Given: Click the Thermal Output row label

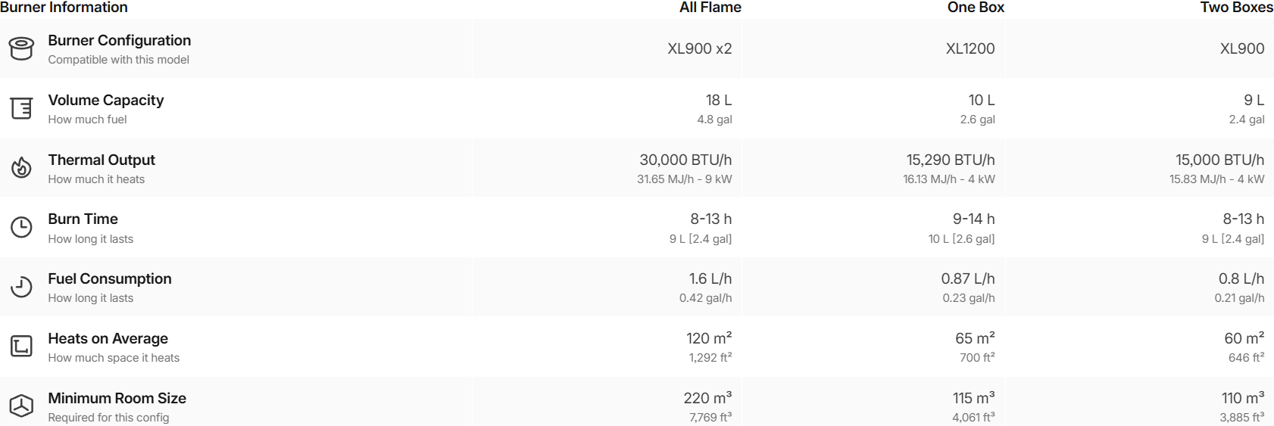Looking at the screenshot, I should click(101, 160).
